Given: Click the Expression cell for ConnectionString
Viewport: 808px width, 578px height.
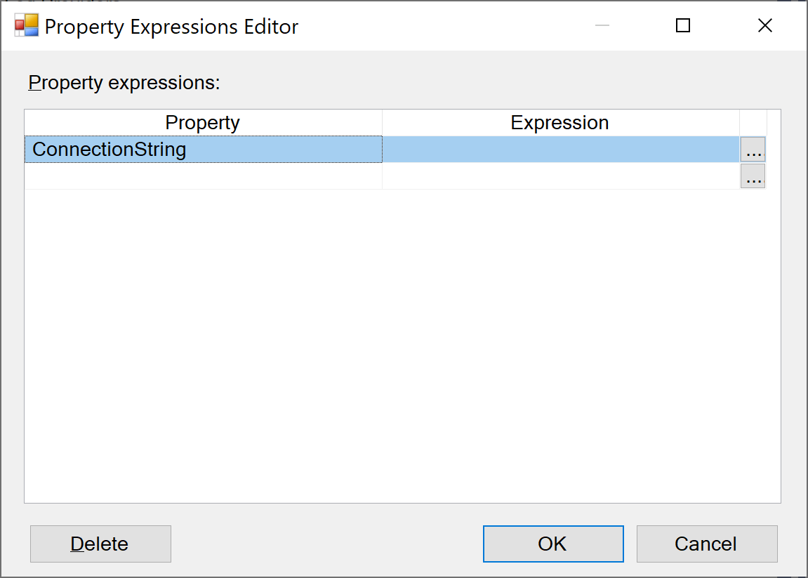Looking at the screenshot, I should [559, 149].
